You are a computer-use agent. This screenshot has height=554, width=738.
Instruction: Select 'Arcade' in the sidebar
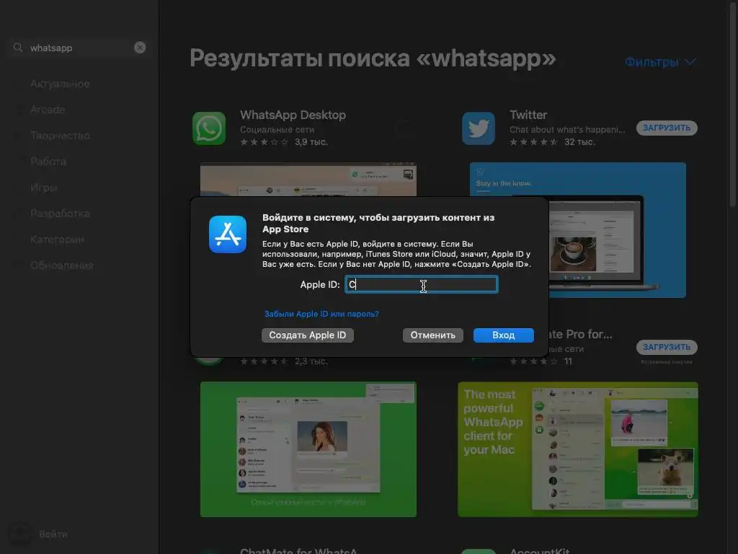(48, 110)
